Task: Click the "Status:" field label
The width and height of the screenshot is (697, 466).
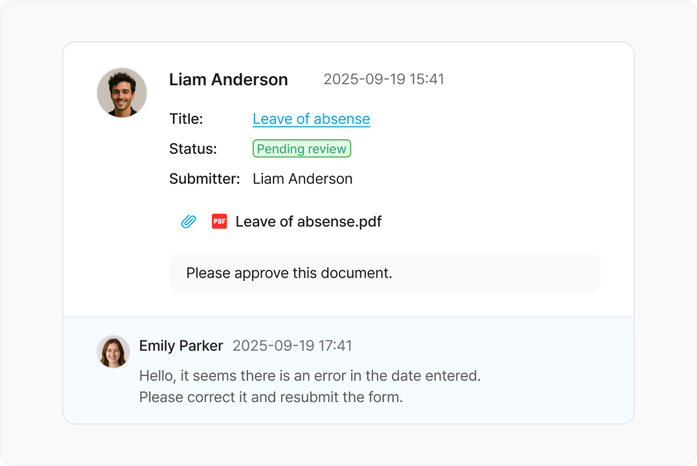Action: point(192,149)
